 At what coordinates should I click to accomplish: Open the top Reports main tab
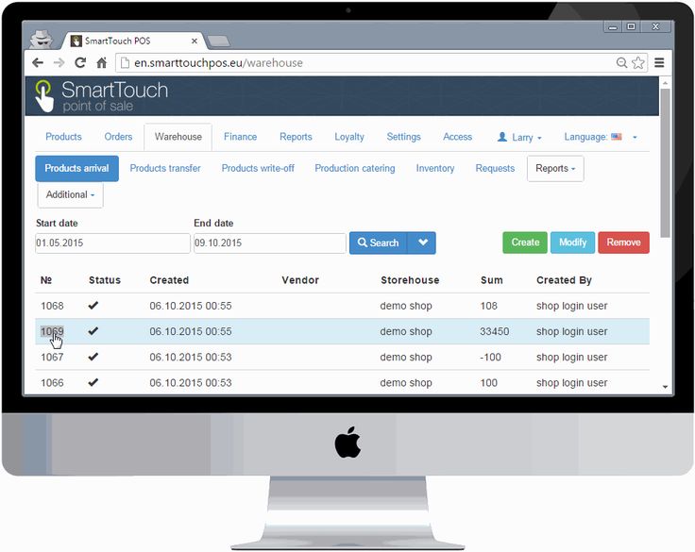[296, 137]
